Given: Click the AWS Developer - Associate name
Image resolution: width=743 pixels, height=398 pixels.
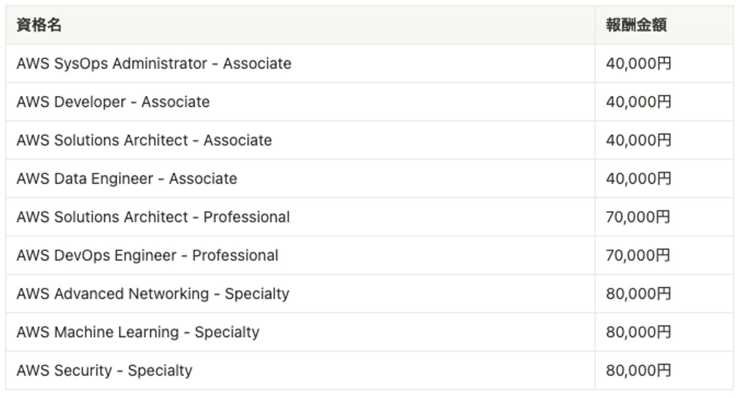Looking at the screenshot, I should 113,102.
